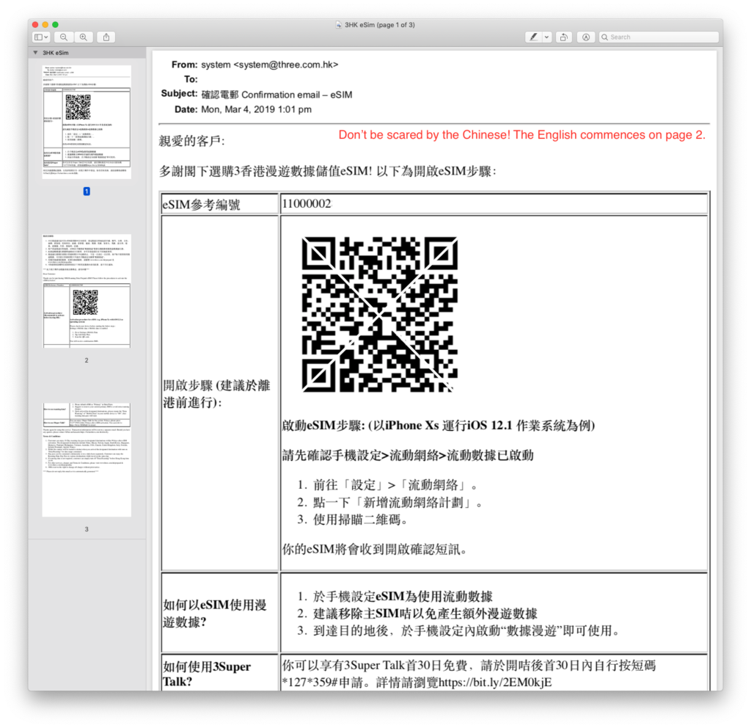Click the 如何以eSIM使用漫遊數據? label

coord(215,614)
